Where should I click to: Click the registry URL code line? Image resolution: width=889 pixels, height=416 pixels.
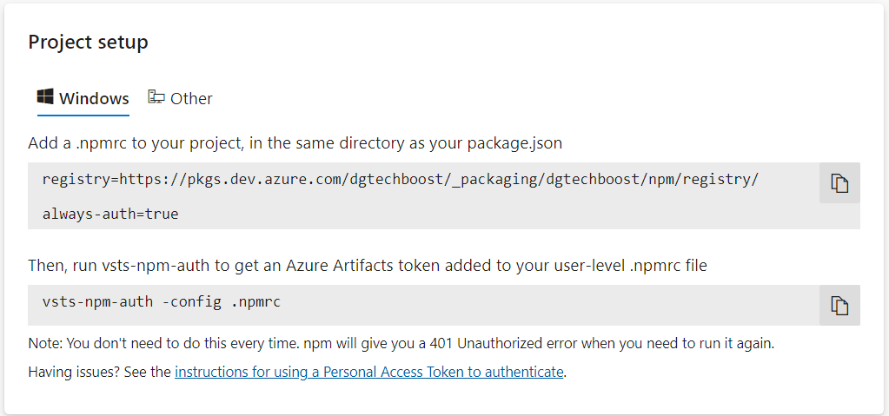(400, 180)
